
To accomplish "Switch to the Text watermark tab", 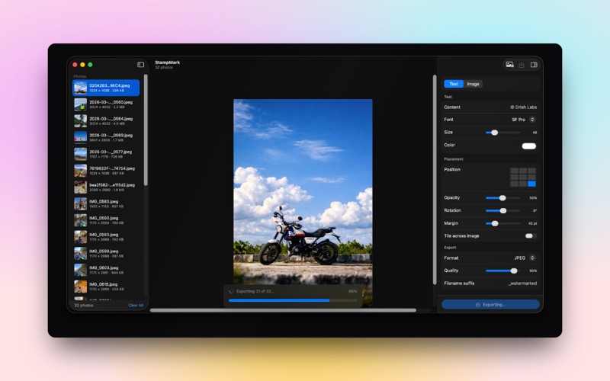I will [x=454, y=84].
